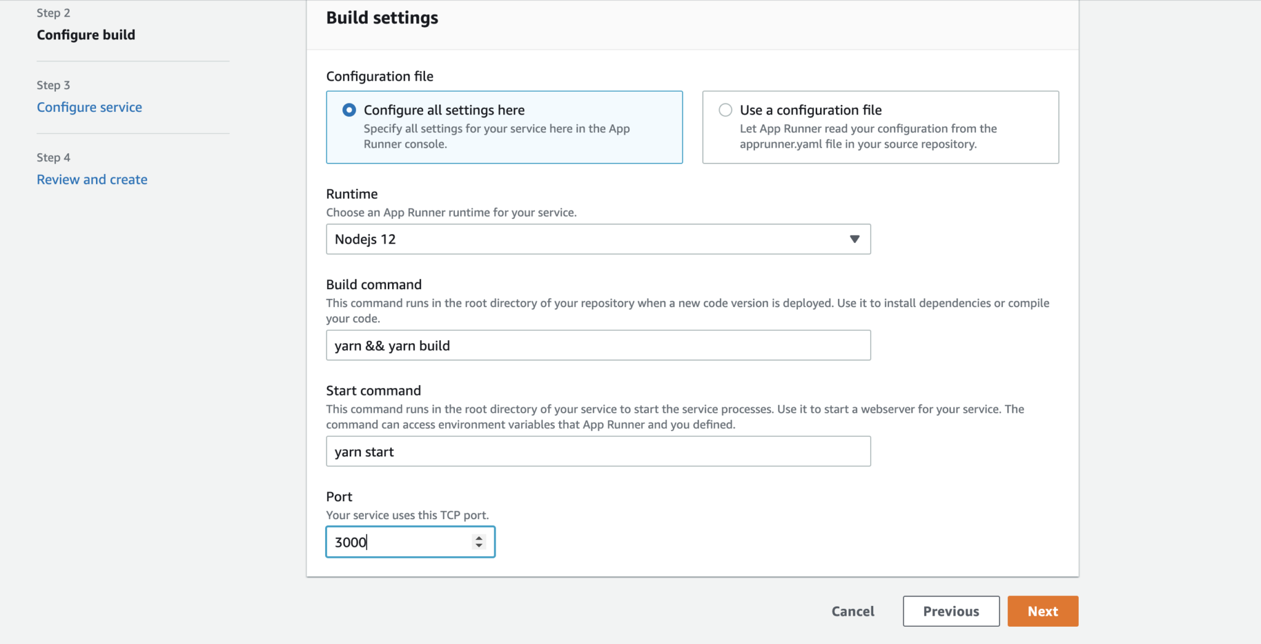Click the Configuration file section label
The height and width of the screenshot is (644, 1261).
point(379,76)
